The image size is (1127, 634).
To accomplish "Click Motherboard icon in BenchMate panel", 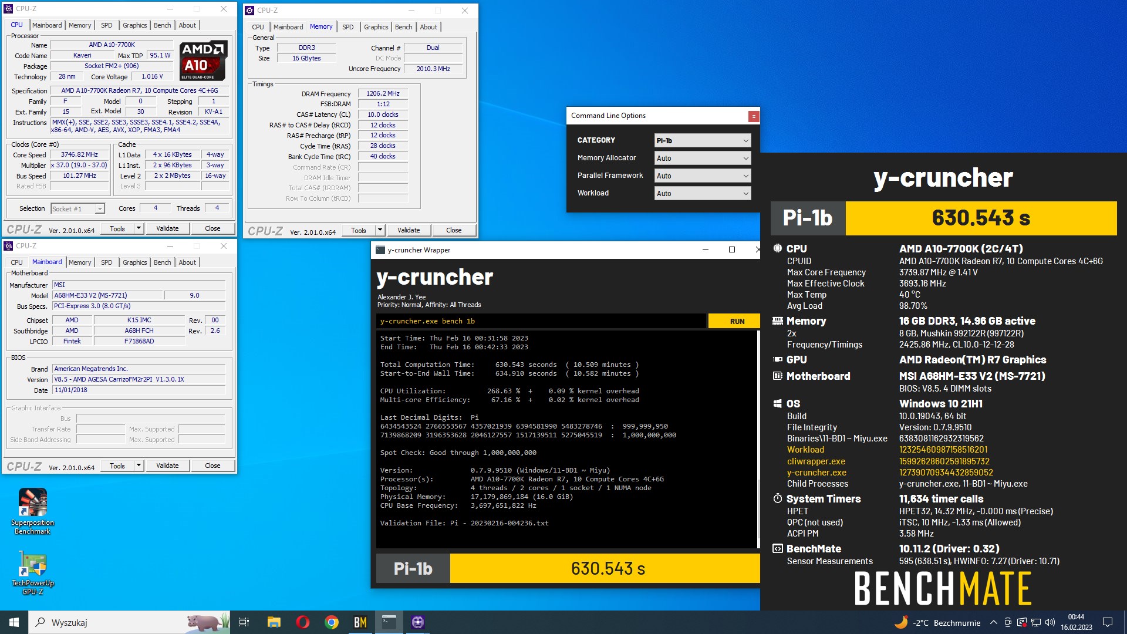I will coord(777,376).
